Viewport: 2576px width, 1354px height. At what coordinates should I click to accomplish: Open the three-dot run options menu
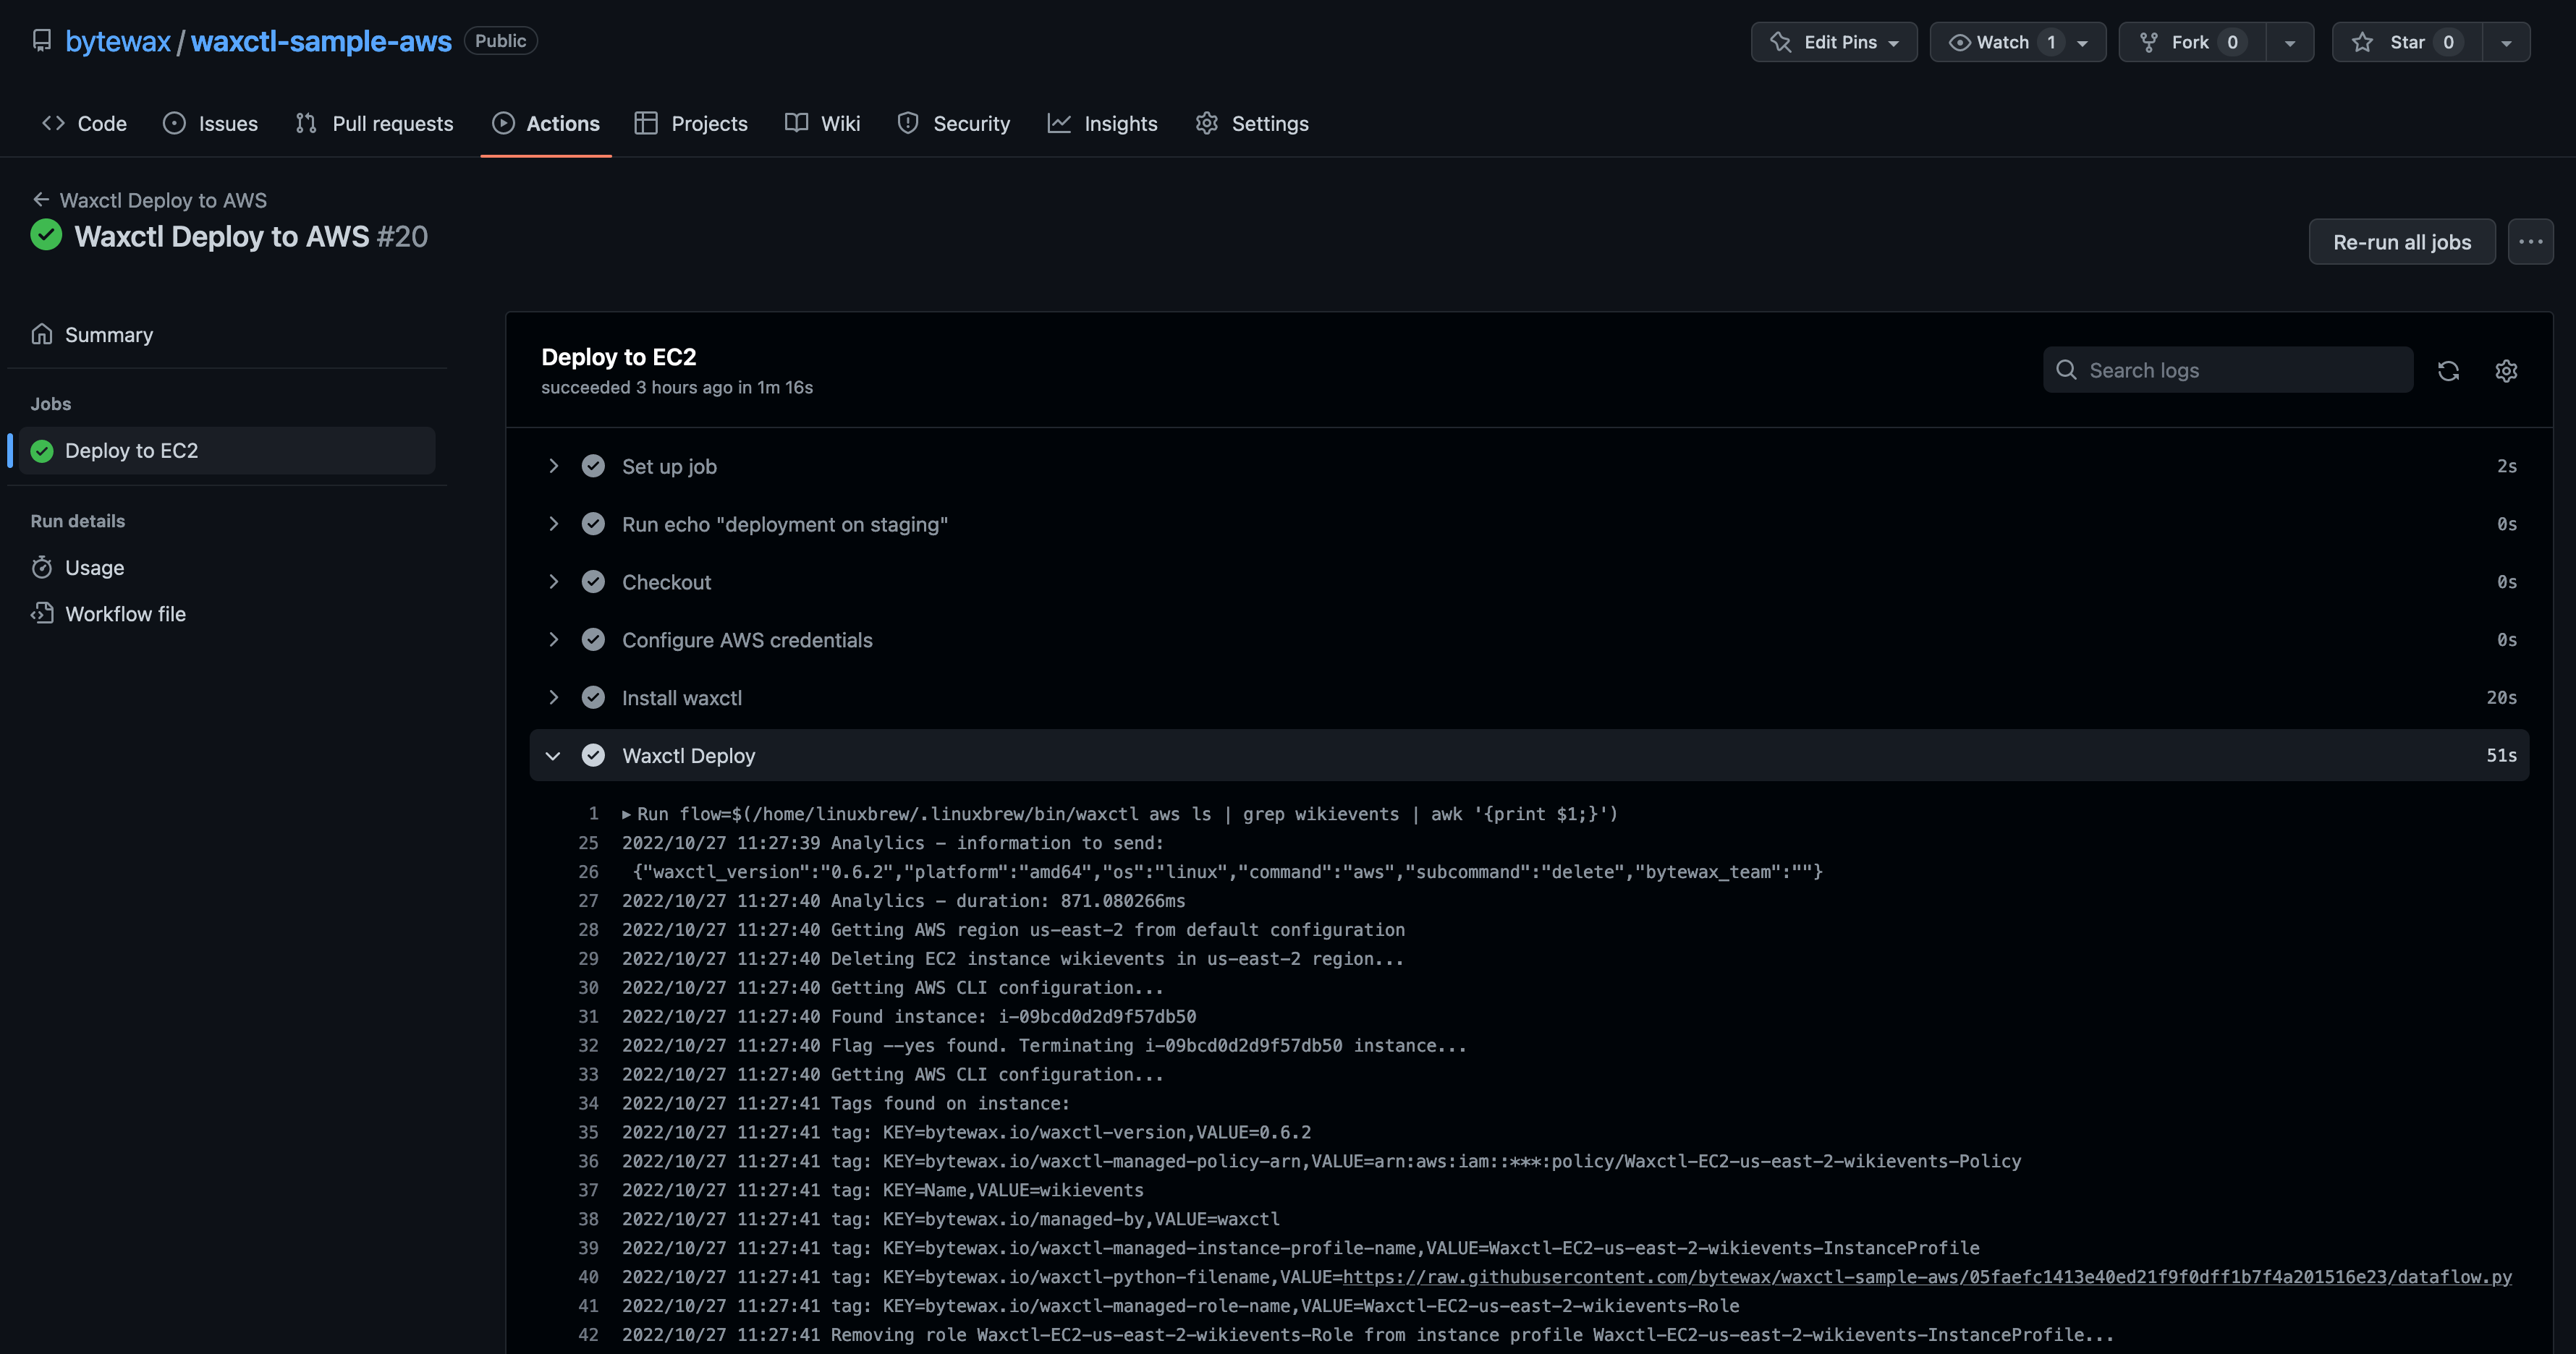coord(2530,242)
